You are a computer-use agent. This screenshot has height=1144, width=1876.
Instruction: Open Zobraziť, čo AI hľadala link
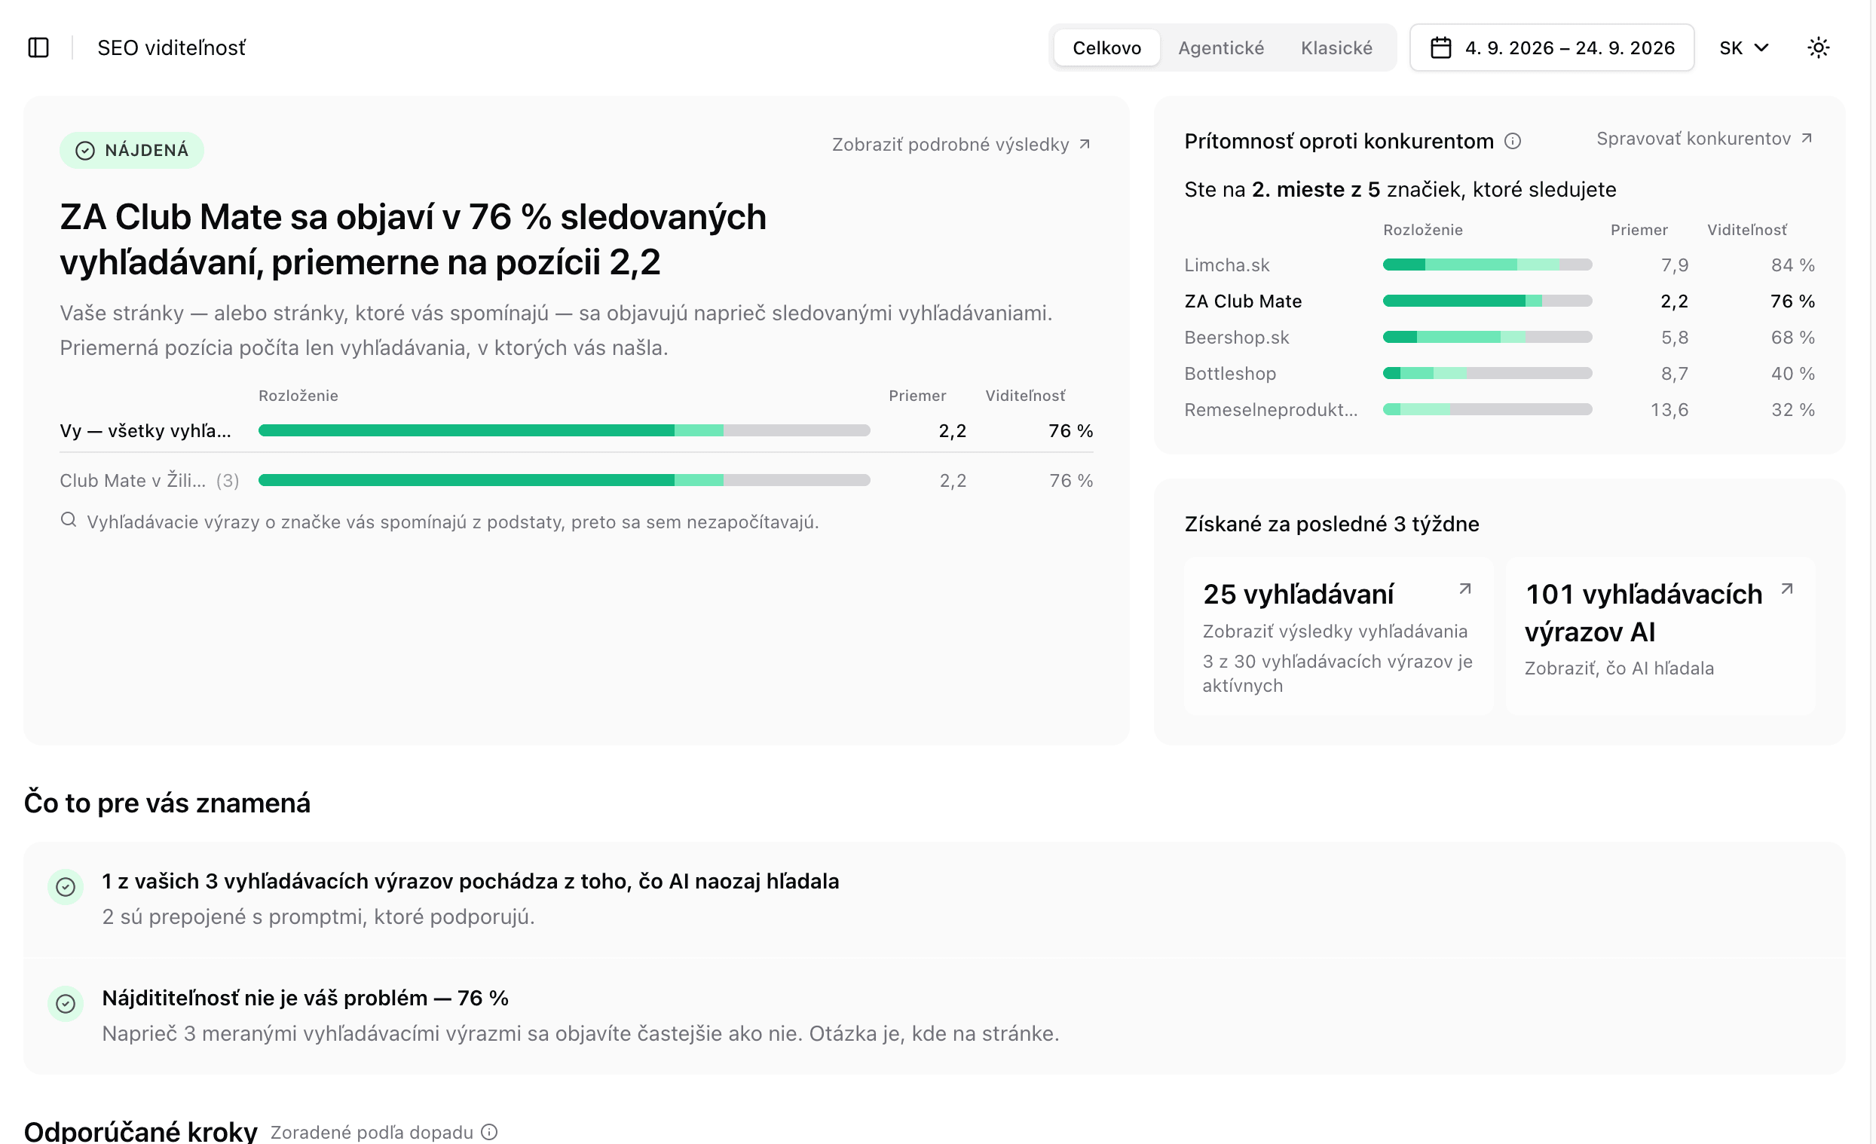(1619, 668)
